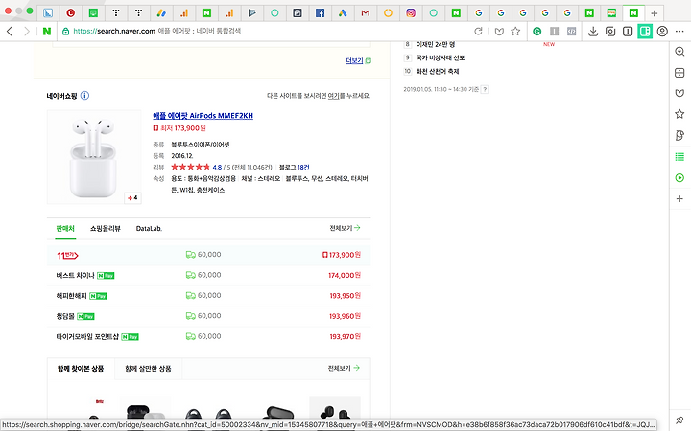Select the 판매처 tab
Image resolution: width=691 pixels, height=431 pixels.
(65, 228)
